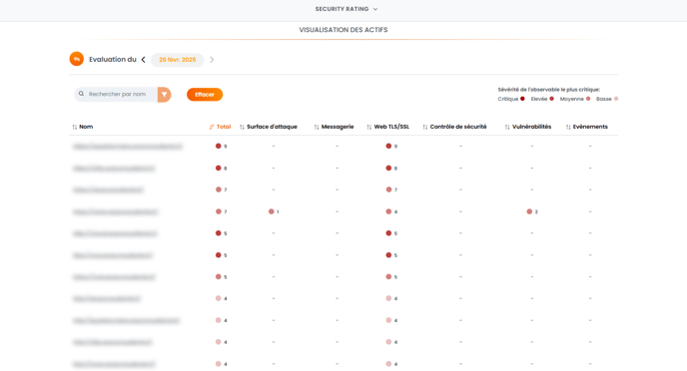This screenshot has width=687, height=371.
Task: Select the Web TLS/SSL column header
Action: click(391, 127)
